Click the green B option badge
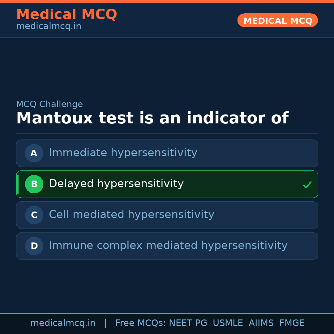This screenshot has width=334, height=334. coord(34,184)
